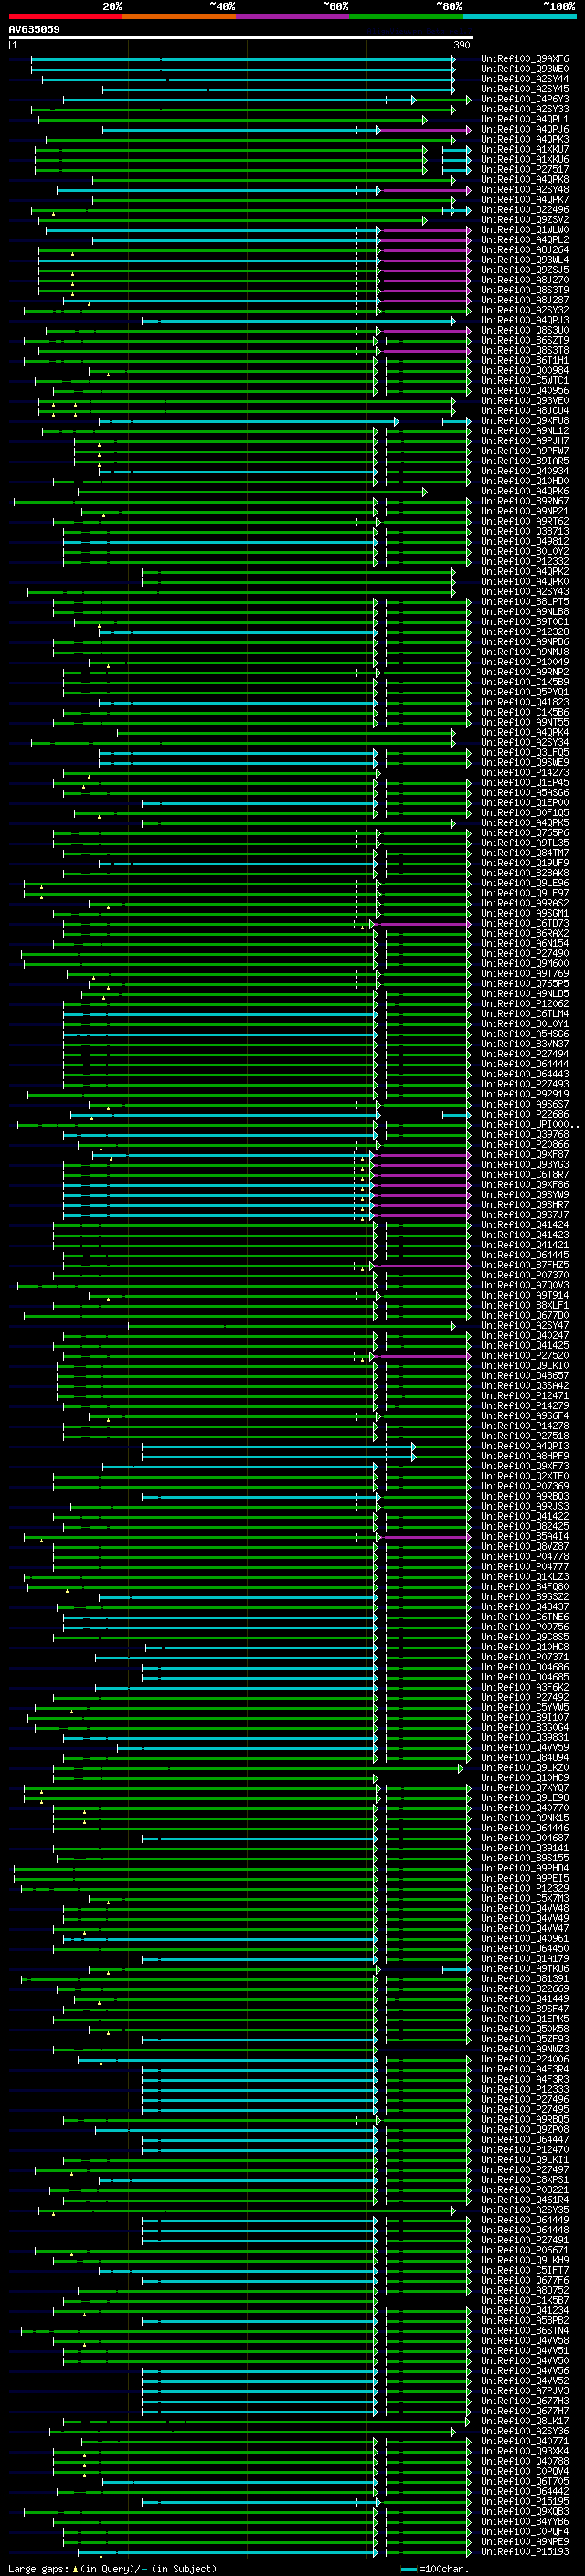
Task: Click the white query sequence bar under AV635059
Action: [x=241, y=38]
